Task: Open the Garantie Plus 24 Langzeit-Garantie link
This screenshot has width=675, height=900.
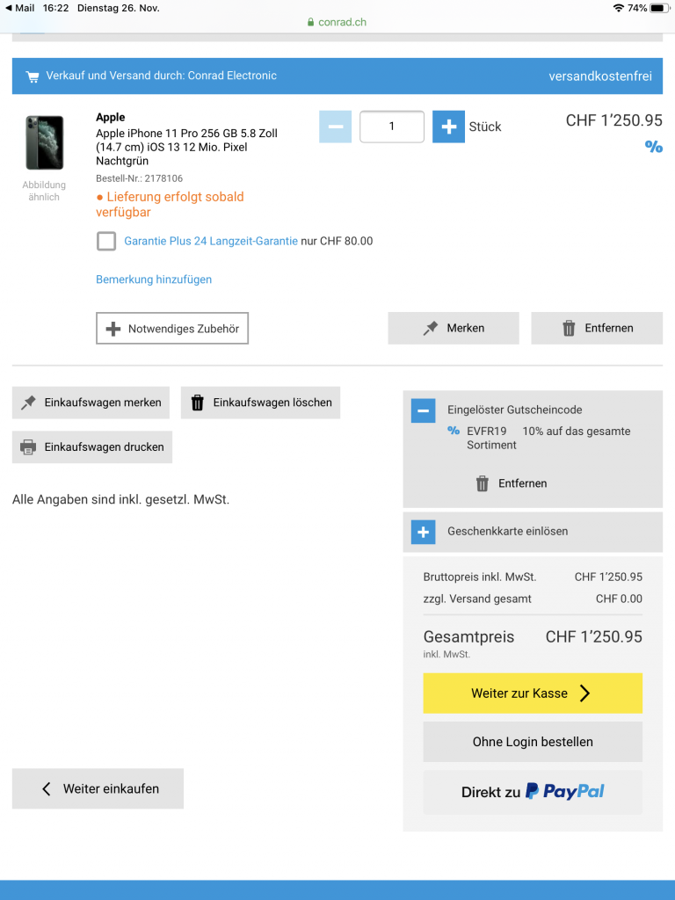Action: tap(211, 241)
